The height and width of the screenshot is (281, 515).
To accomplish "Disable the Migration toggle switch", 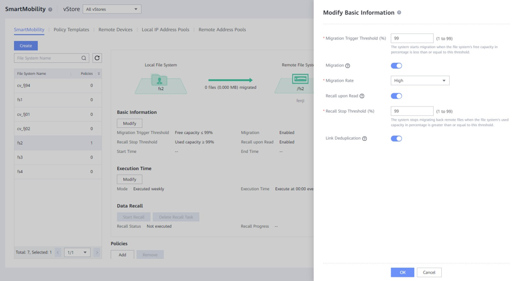I will click(x=396, y=66).
